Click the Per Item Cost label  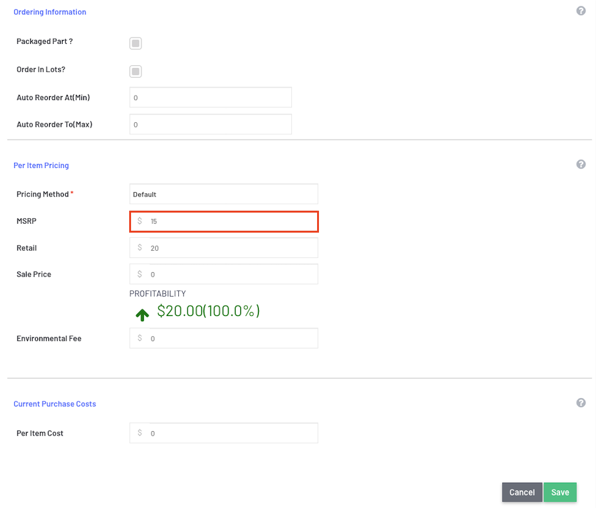coord(39,434)
